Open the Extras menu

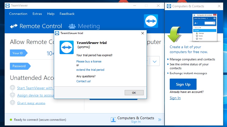coord(37,14)
